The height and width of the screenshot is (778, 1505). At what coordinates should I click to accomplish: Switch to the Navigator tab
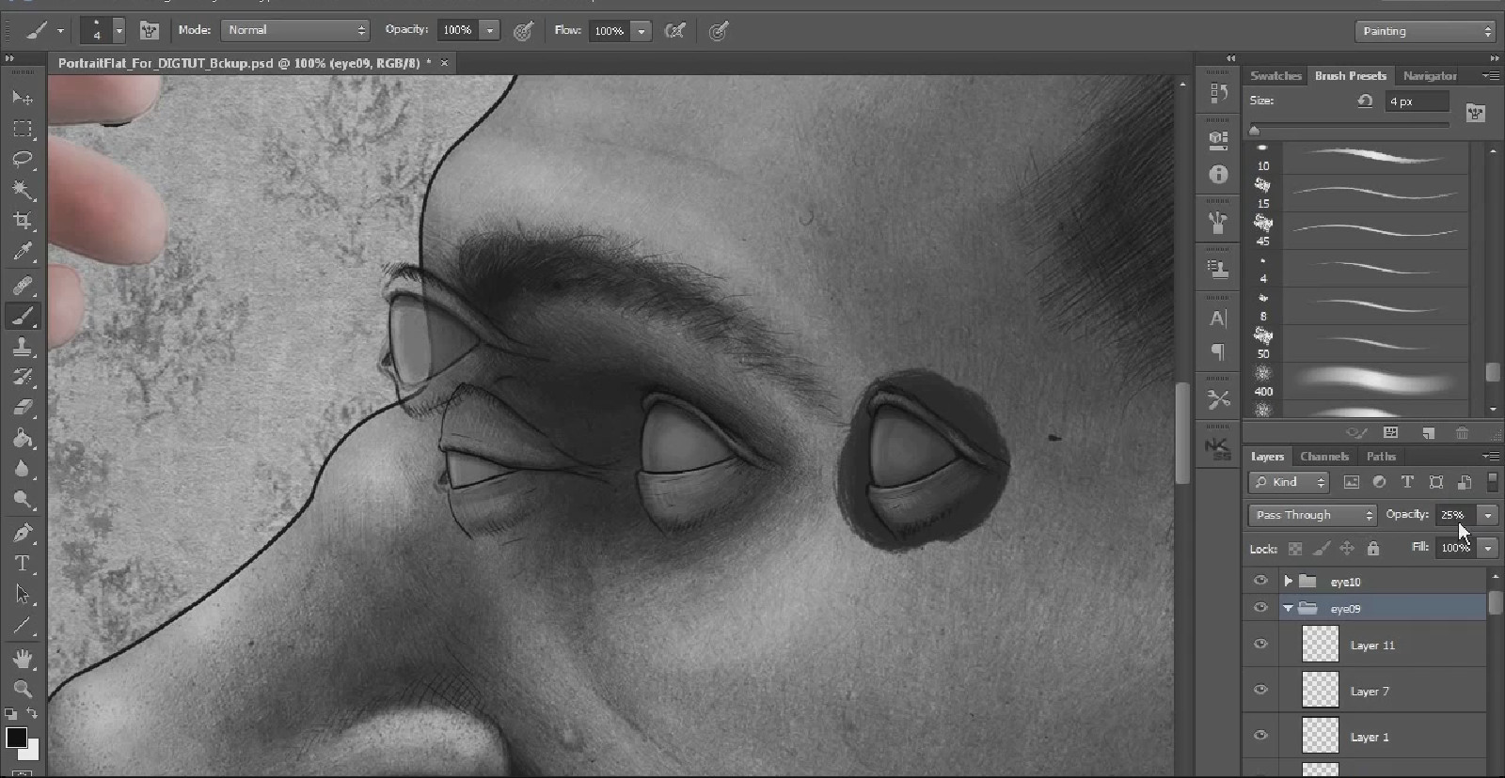[1430, 76]
